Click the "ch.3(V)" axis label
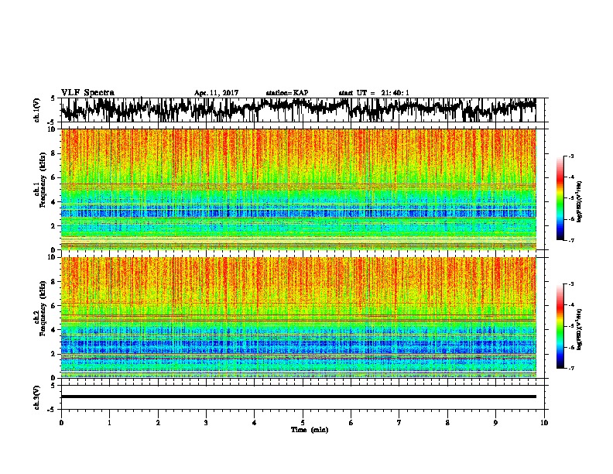The width and height of the screenshot is (613, 474). tap(36, 397)
